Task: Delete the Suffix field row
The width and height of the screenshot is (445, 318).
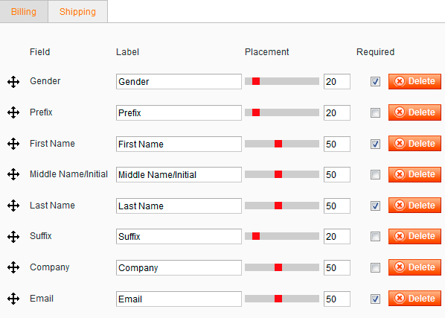Action: tap(414, 236)
